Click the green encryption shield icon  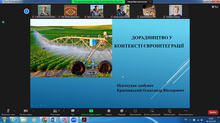pos(3,22)
